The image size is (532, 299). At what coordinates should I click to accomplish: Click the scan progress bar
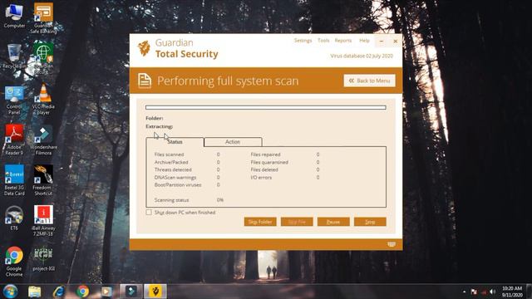coord(266,107)
